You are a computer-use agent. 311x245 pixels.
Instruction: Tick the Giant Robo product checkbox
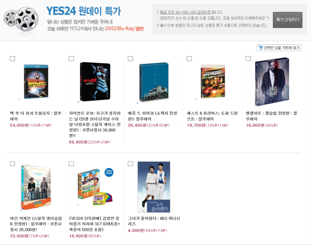click(x=71, y=58)
